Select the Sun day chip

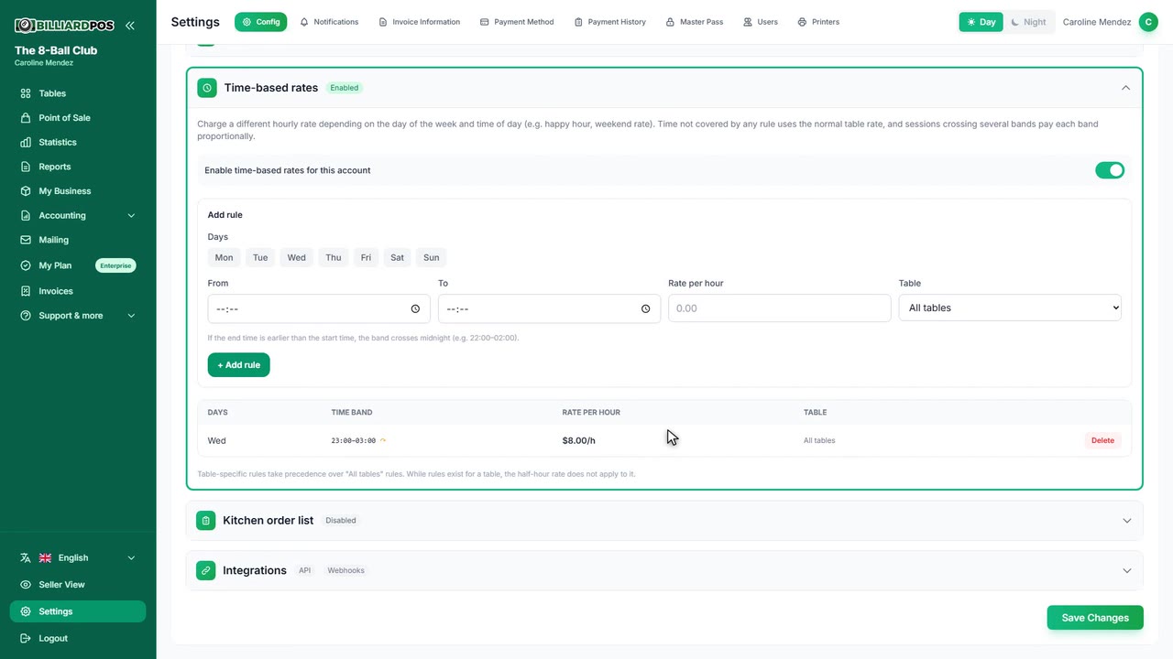[432, 257]
